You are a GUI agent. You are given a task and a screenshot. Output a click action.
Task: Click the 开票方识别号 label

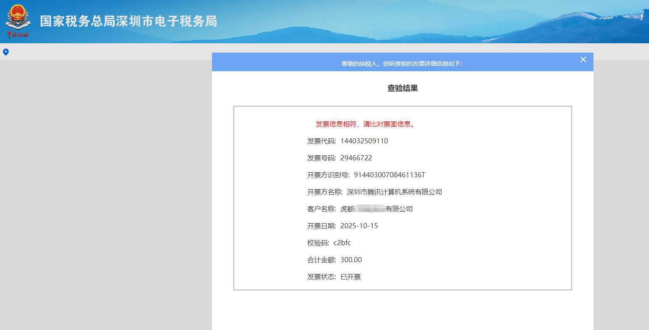point(329,175)
